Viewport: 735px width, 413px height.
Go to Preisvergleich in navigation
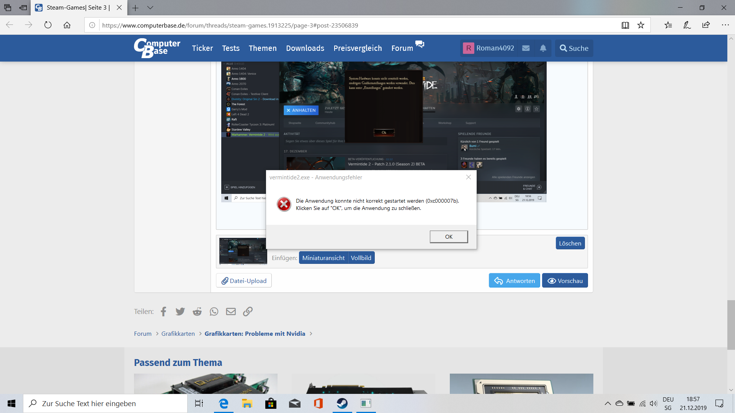(358, 48)
